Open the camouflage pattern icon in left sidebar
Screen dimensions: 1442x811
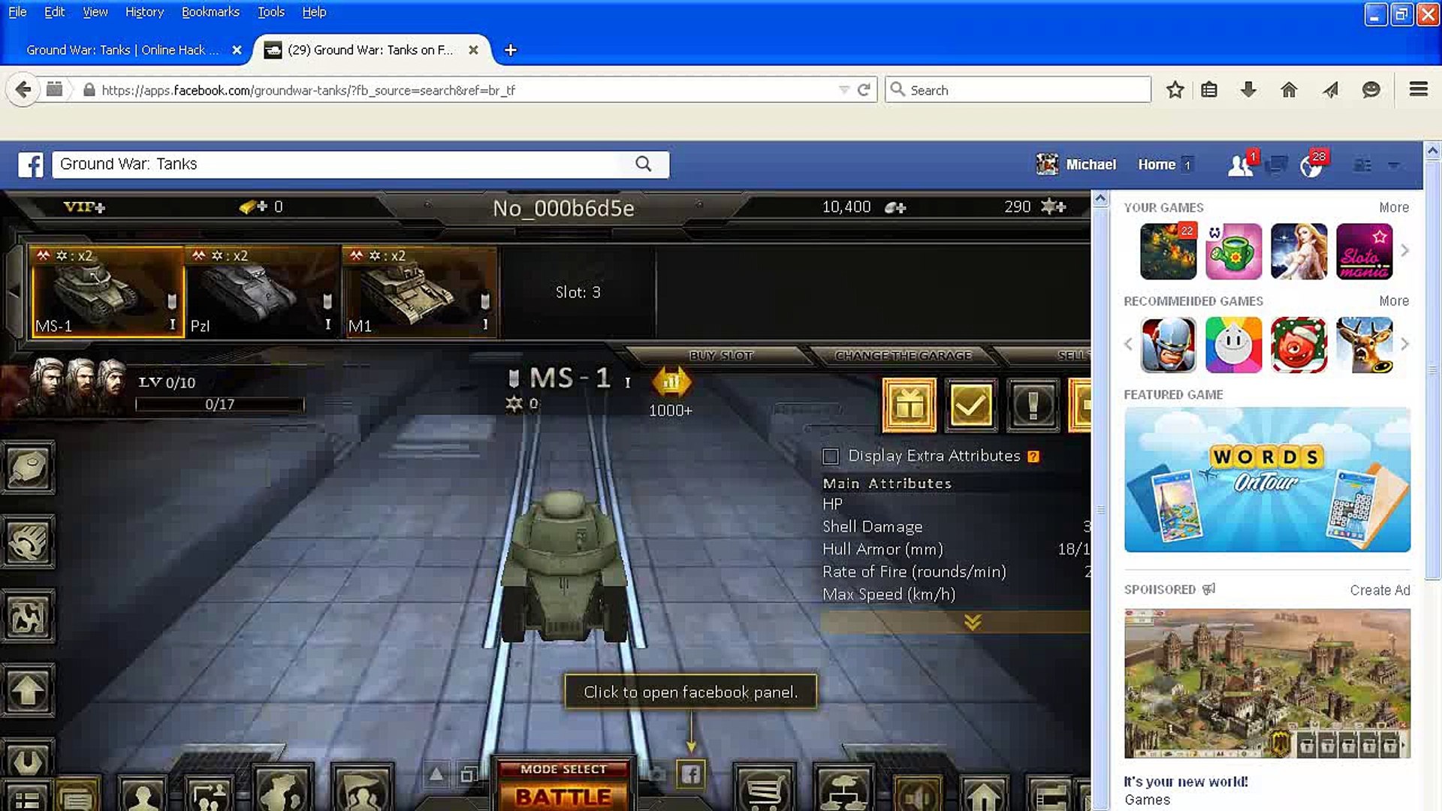click(29, 617)
